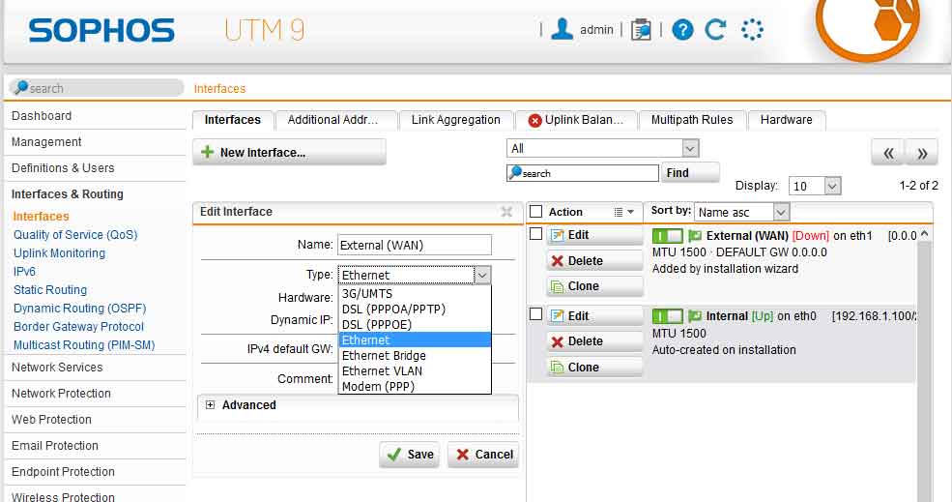Switch to the Multipath Rules tab
Image resolution: width=952 pixels, height=502 pixels.
692,120
